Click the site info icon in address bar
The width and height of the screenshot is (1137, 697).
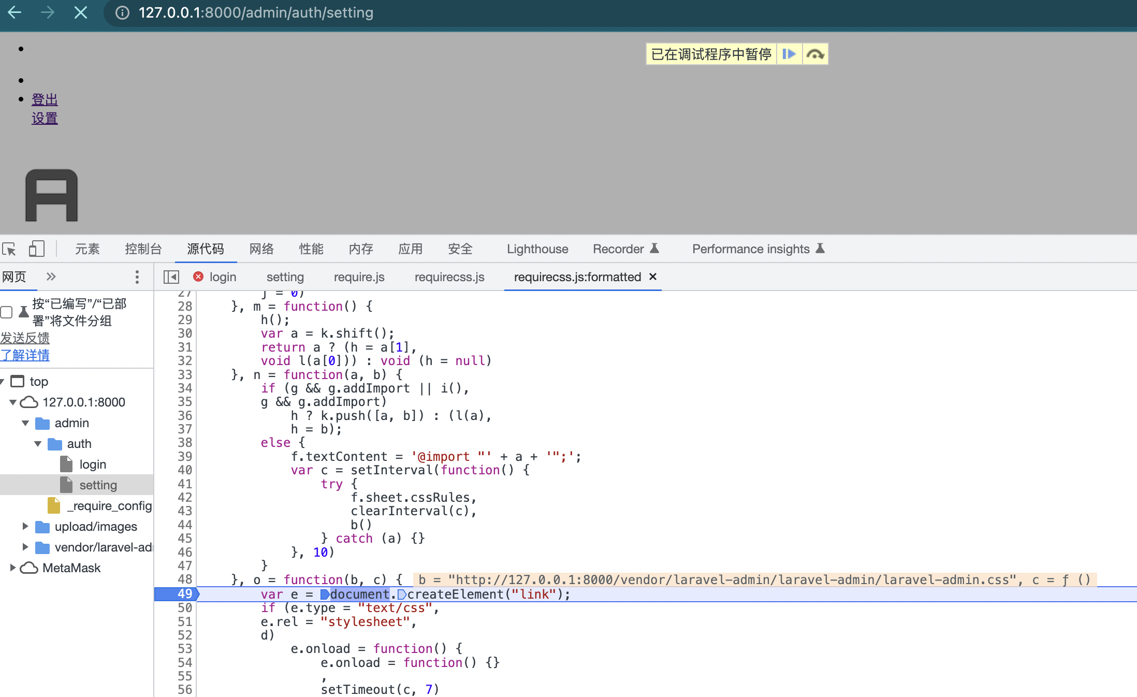[x=122, y=12]
